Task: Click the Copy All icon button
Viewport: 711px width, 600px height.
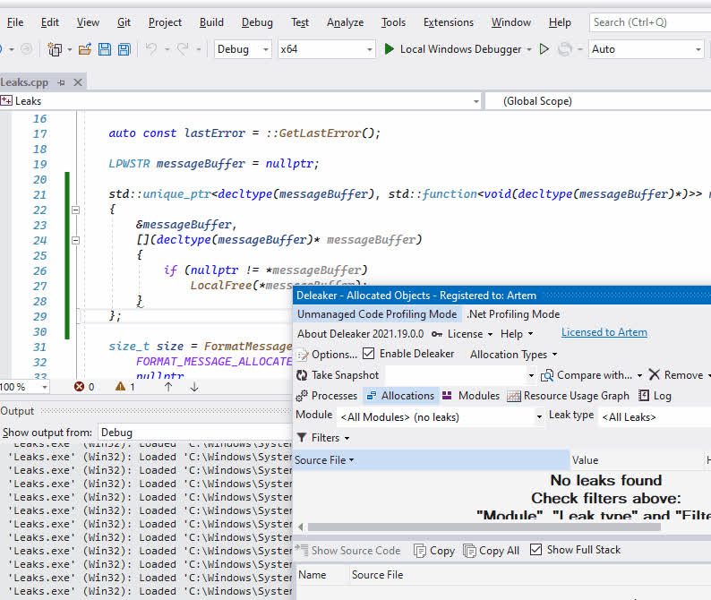Action: [x=491, y=551]
